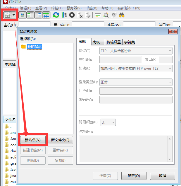
Task: Open the 帮助(H) menu
Action: pyautogui.click(x=107, y=8)
